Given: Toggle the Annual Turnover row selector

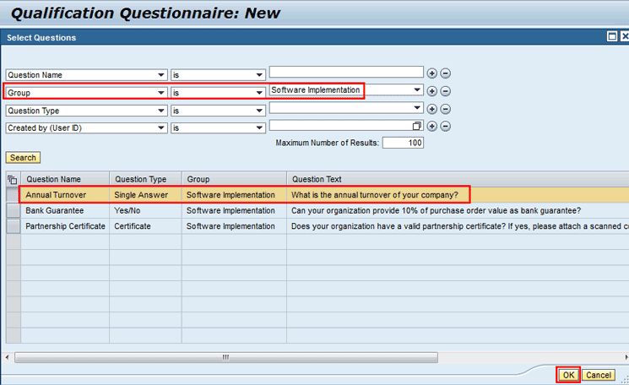Looking at the screenshot, I should (x=13, y=195).
